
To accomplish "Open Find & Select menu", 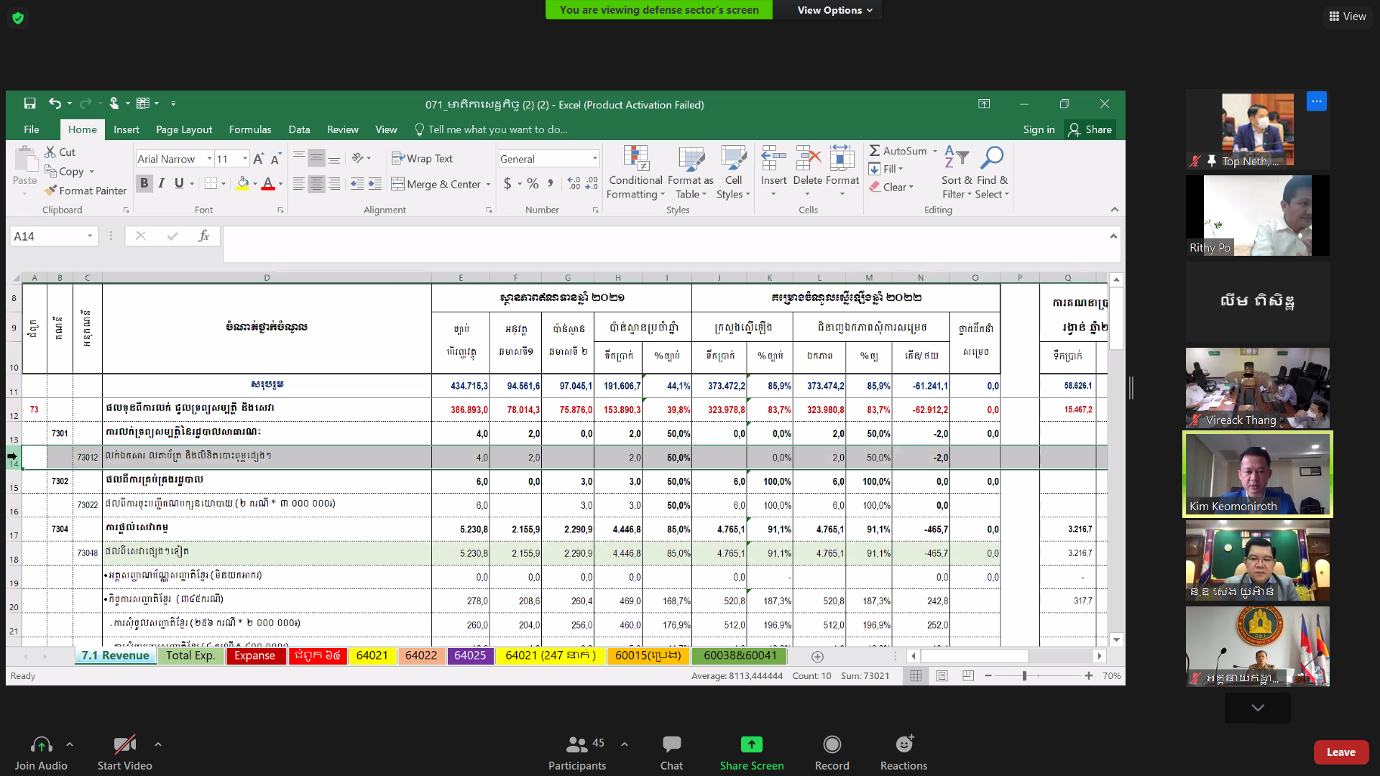I will tap(992, 172).
